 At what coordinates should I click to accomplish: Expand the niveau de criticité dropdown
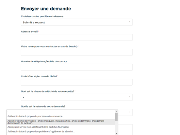coord(77,97)
